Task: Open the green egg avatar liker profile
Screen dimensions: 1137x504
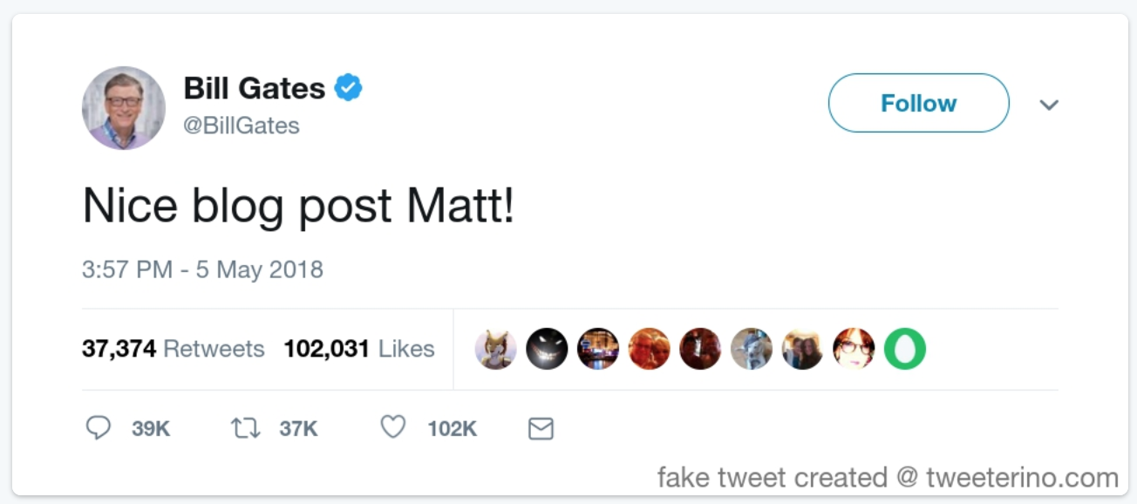Action: (905, 350)
